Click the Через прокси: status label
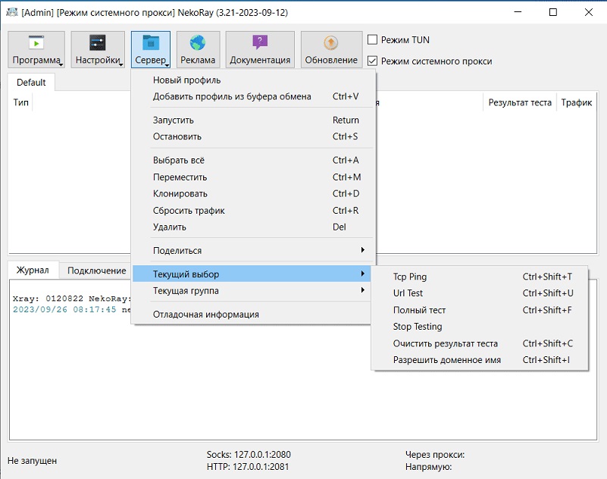 pyautogui.click(x=435, y=454)
